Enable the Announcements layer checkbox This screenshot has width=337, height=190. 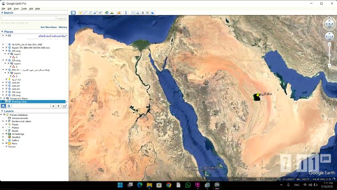pos(6,118)
